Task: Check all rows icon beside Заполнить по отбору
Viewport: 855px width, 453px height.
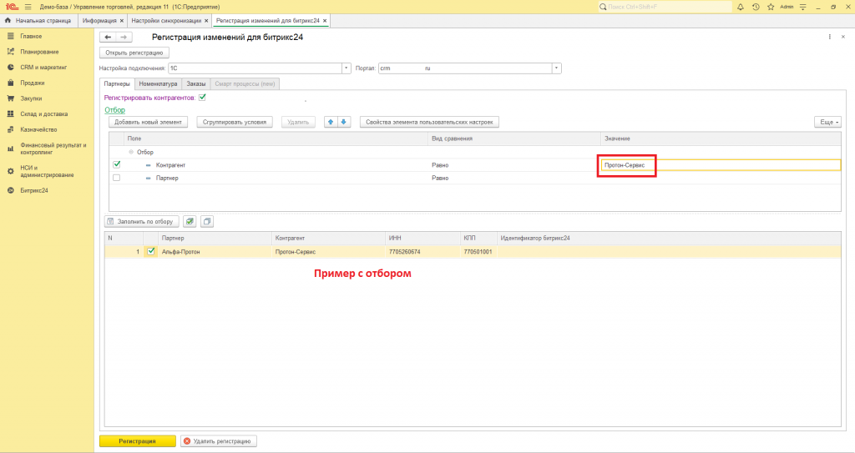Action: pos(190,221)
